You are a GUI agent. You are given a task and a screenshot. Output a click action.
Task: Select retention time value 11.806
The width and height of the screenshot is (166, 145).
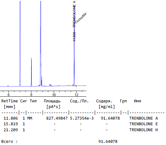click(11, 118)
